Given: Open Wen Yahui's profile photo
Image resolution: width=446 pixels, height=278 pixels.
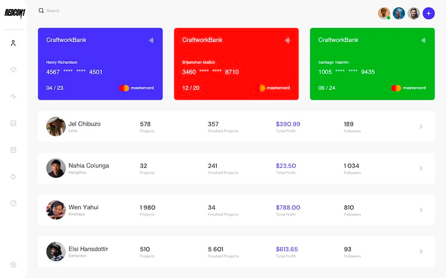Looking at the screenshot, I should pos(56,210).
